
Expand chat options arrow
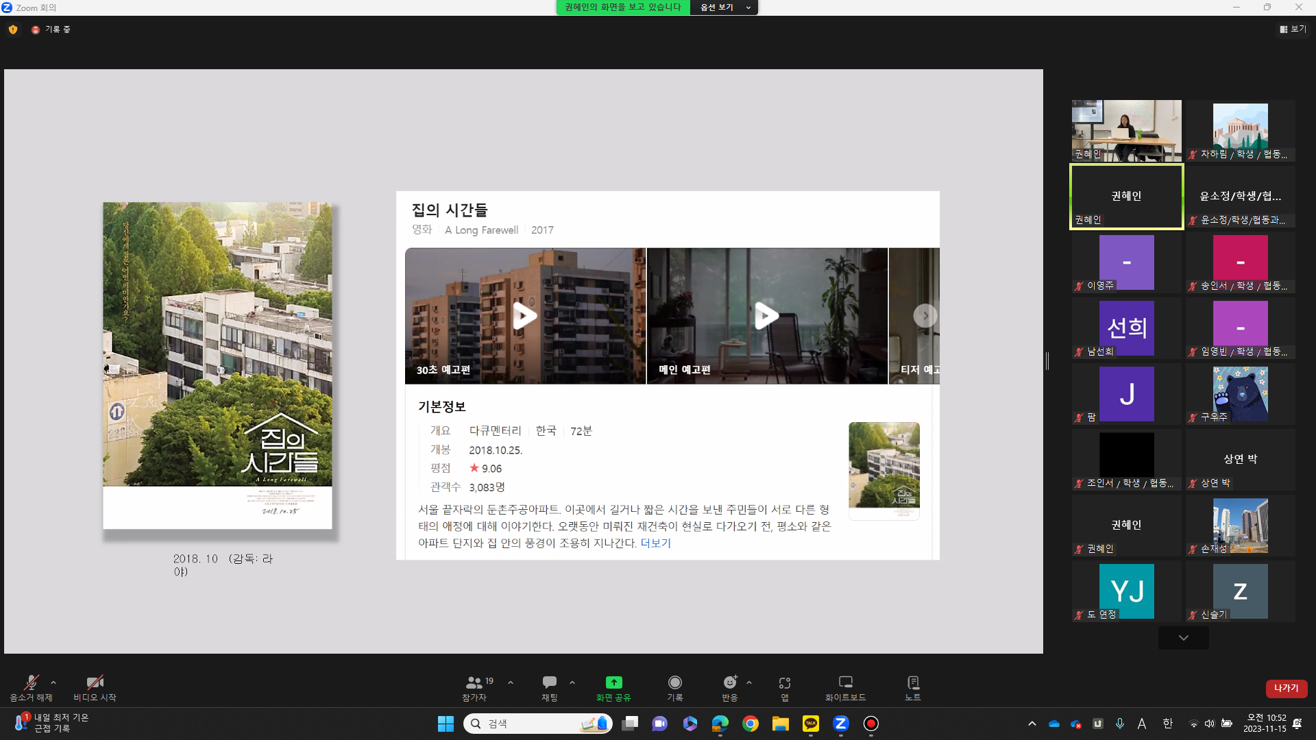coord(572,682)
